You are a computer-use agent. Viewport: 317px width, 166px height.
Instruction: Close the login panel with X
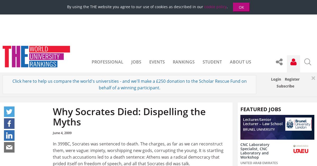point(313,78)
